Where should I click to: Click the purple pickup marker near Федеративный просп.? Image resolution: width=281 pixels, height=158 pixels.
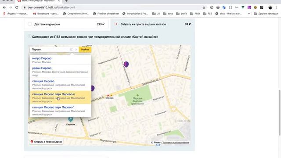[x=126, y=64]
